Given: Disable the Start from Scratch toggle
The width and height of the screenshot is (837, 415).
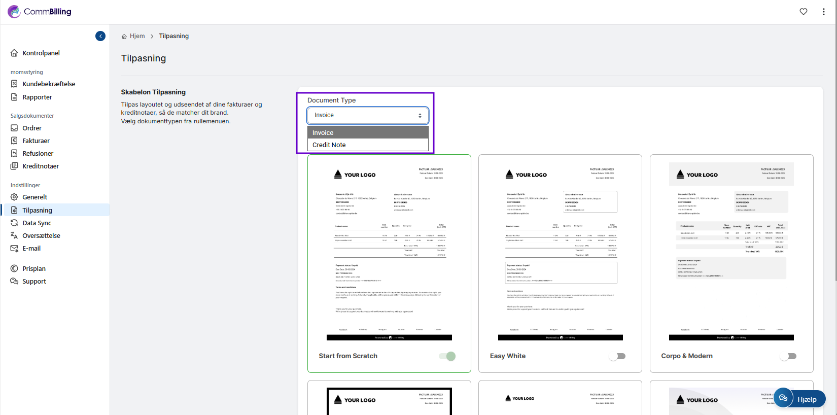Looking at the screenshot, I should pos(447,356).
